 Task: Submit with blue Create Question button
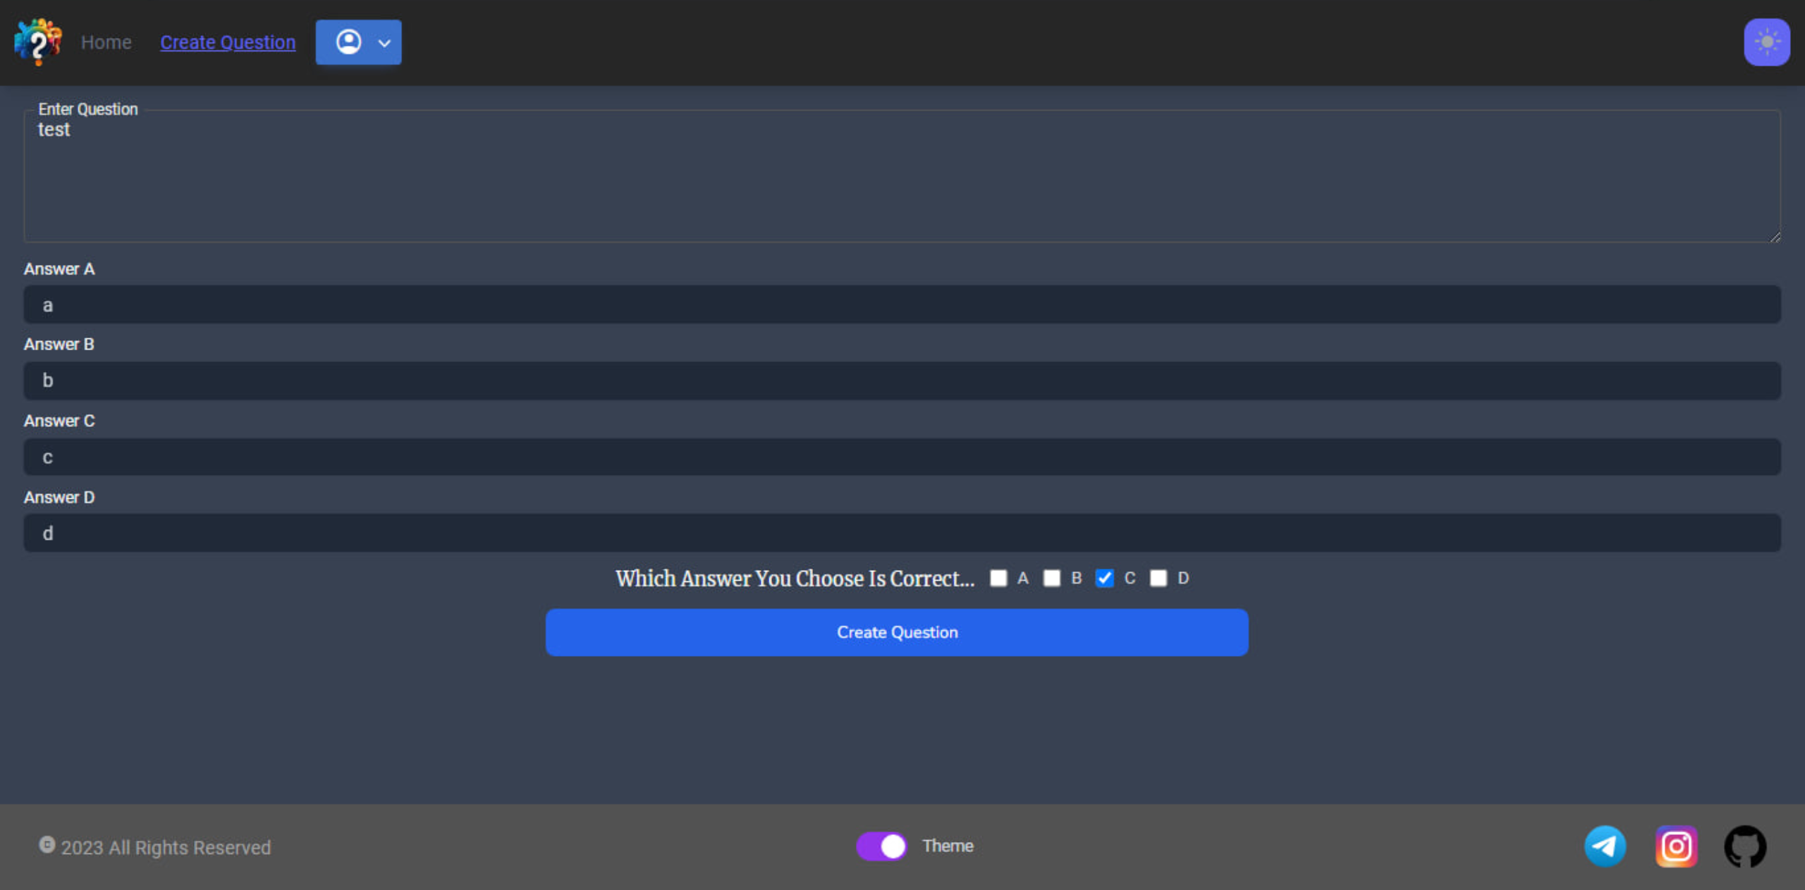click(x=897, y=632)
